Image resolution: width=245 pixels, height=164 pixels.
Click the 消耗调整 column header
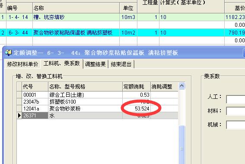tap(164, 86)
